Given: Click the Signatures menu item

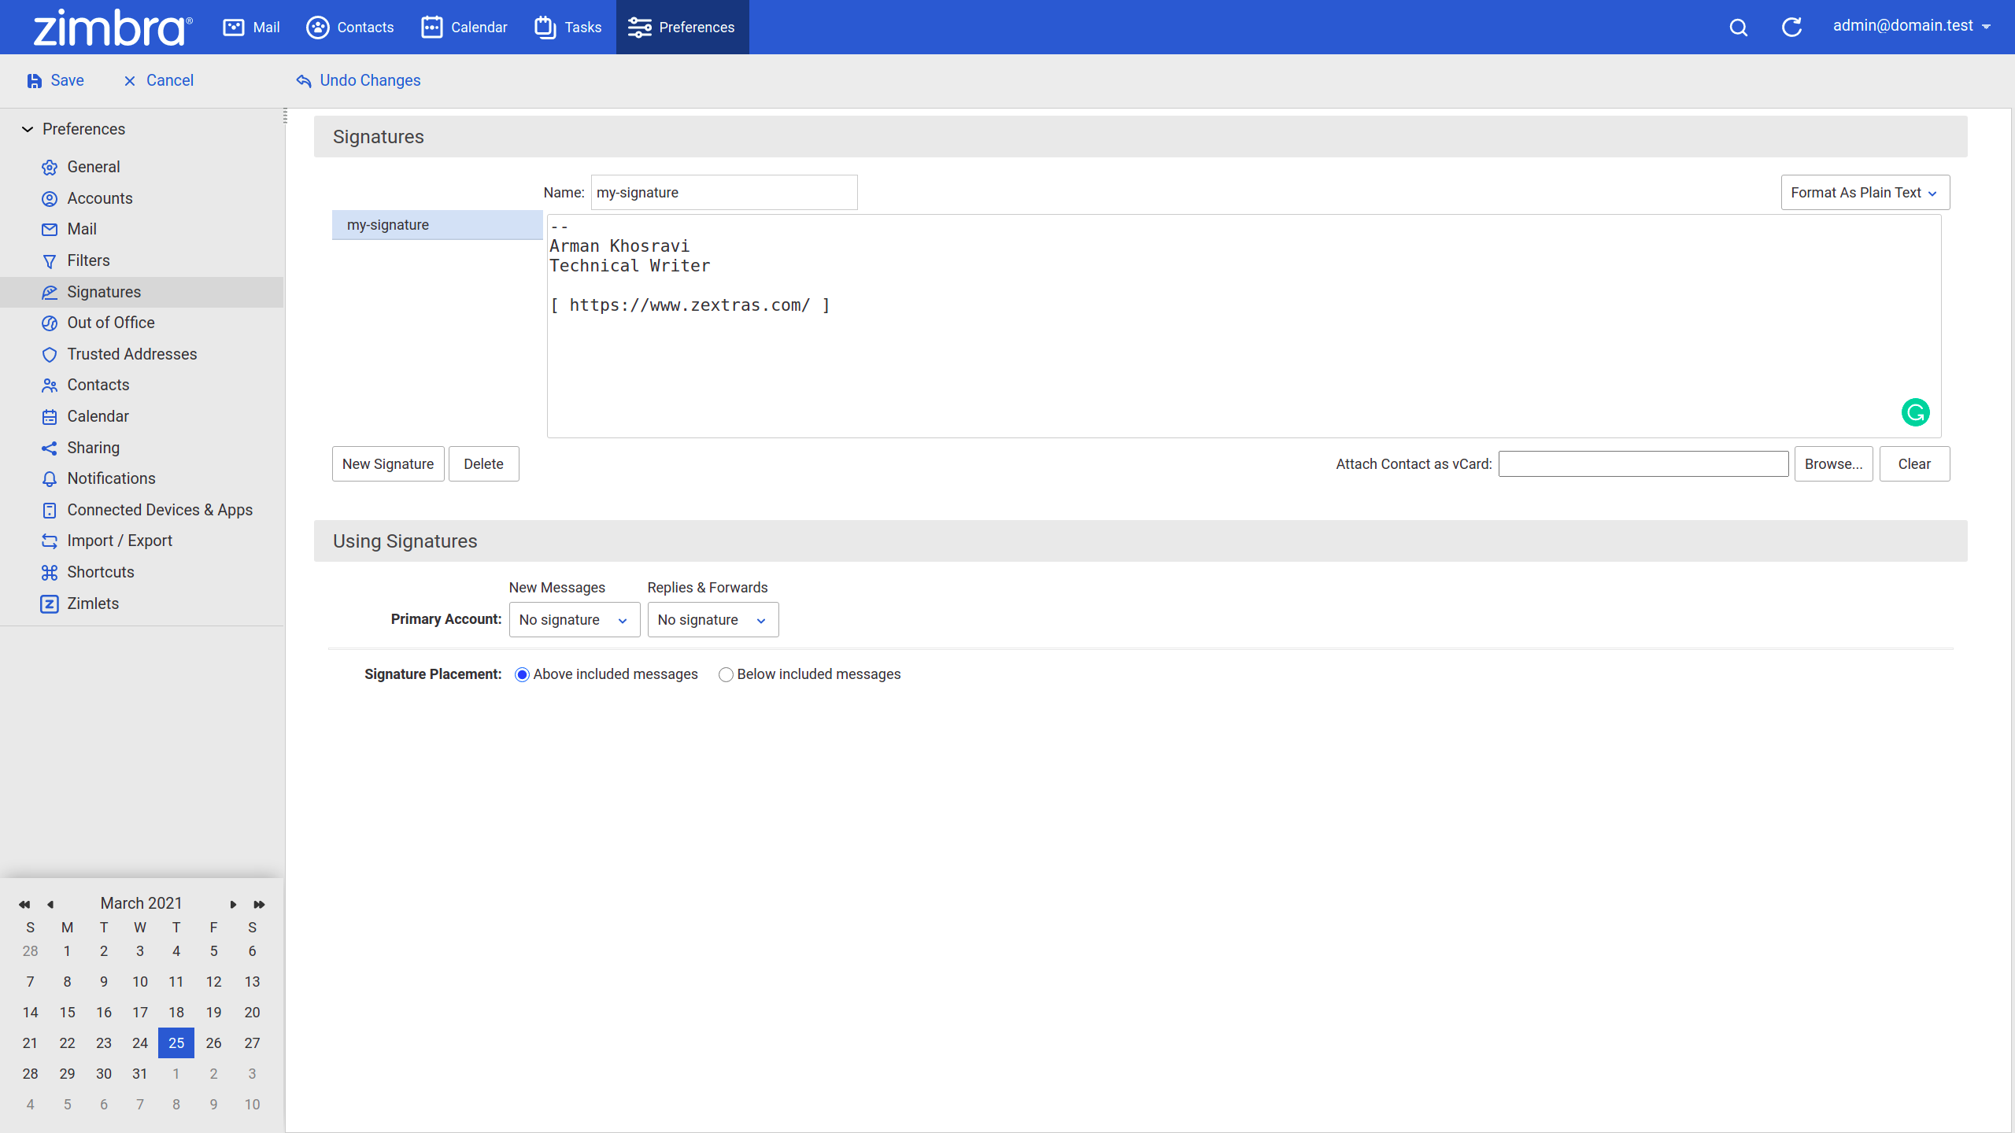Looking at the screenshot, I should [x=104, y=290].
